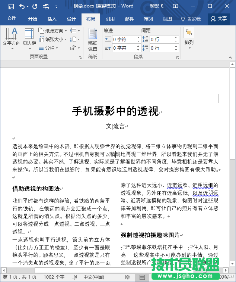Click the spacing before icon in 间距
The image size is (236, 282).
click(x=145, y=39)
